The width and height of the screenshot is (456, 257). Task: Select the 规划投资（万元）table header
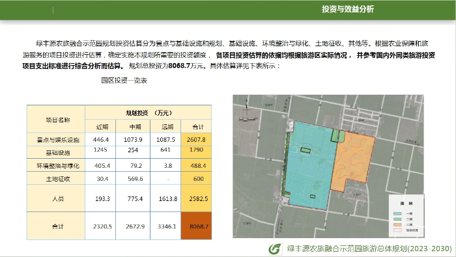point(149,113)
